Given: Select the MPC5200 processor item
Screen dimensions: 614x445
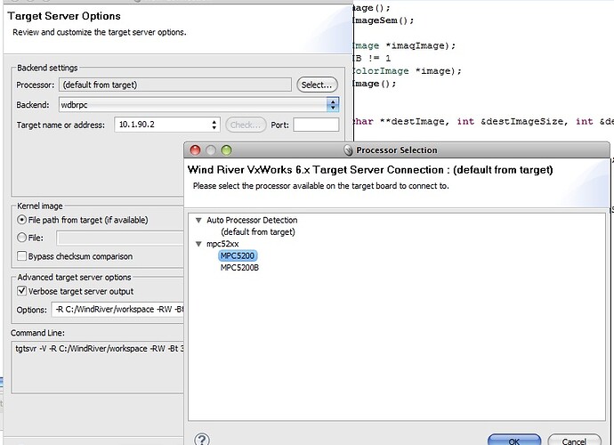Looking at the screenshot, I should (238, 255).
